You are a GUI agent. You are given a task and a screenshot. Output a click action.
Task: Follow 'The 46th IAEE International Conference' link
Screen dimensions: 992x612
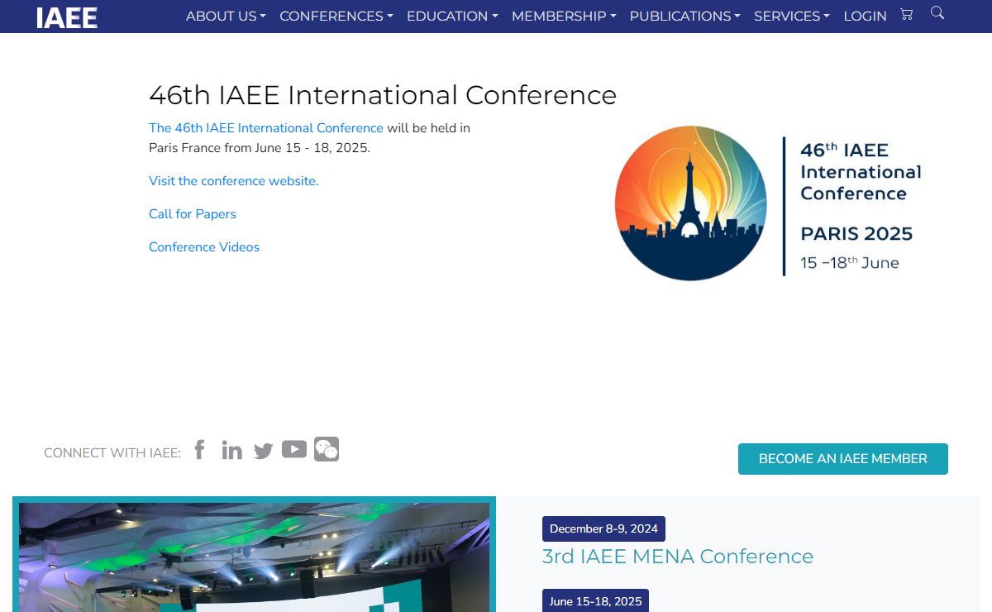click(266, 128)
